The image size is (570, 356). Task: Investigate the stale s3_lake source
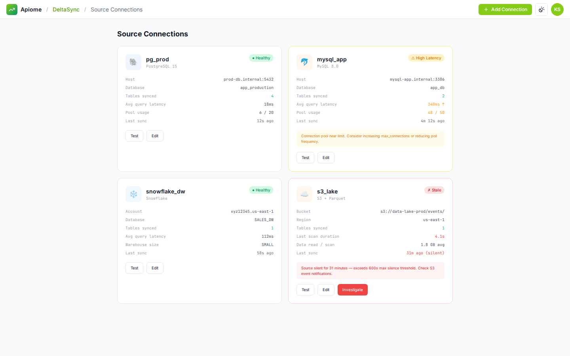pyautogui.click(x=353, y=290)
